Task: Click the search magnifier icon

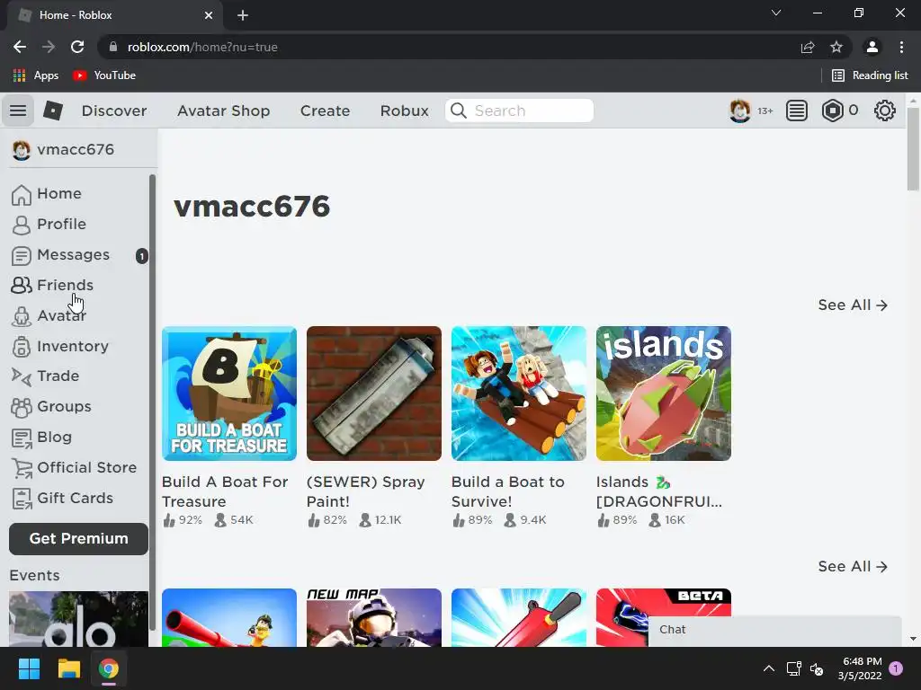Action: click(458, 111)
